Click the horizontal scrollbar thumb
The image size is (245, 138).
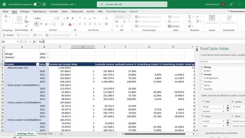coord(155,134)
